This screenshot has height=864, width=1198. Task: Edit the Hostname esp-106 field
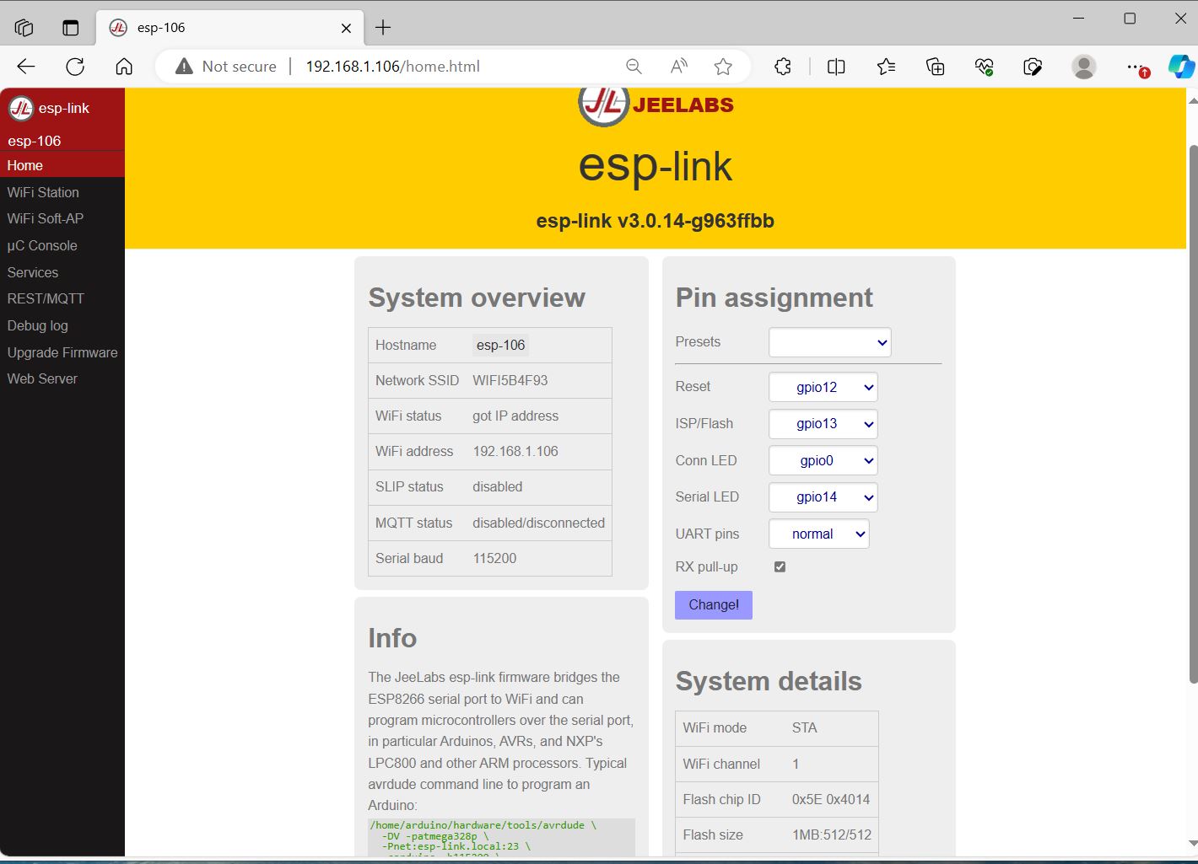(500, 345)
